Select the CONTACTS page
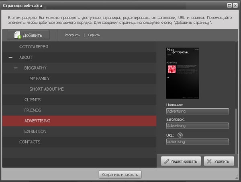The width and height of the screenshot is (241, 182). (30, 142)
